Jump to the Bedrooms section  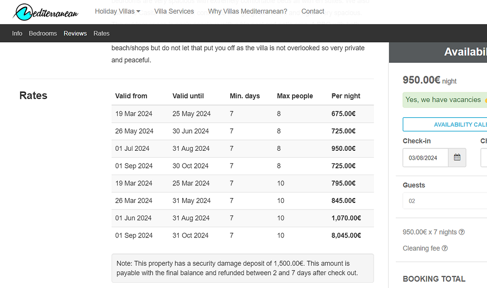click(x=43, y=34)
